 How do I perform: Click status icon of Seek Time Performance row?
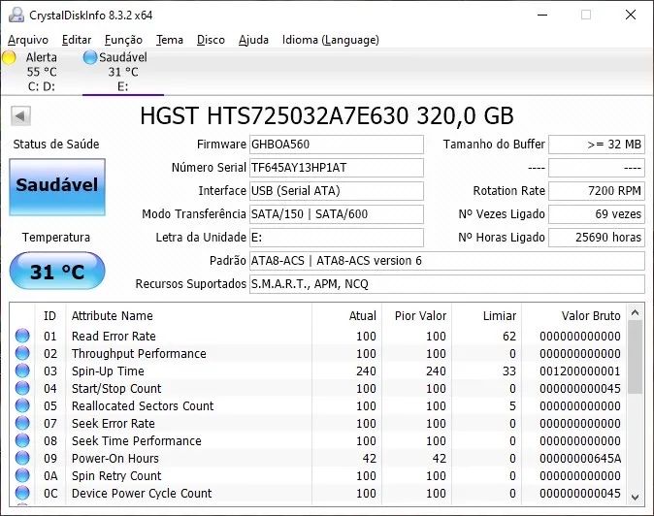tap(22, 441)
